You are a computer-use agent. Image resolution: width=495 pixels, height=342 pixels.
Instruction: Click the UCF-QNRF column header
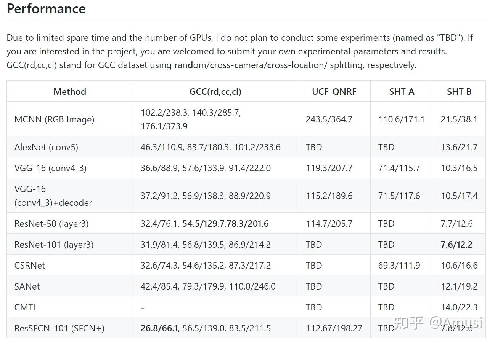coord(334,91)
